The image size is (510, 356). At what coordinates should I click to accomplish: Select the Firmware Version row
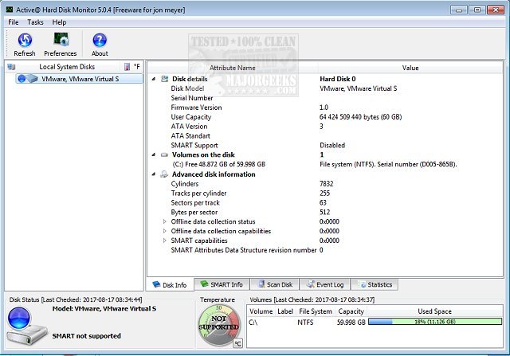coord(325,108)
